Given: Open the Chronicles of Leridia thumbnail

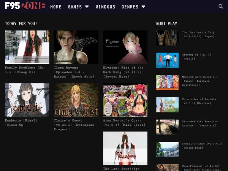Looking at the screenshot, I should (167, 105).
